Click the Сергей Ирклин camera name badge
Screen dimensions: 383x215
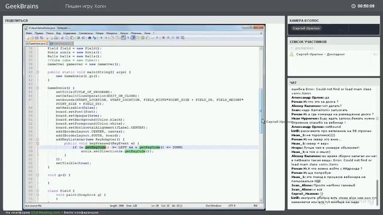[x=306, y=28]
